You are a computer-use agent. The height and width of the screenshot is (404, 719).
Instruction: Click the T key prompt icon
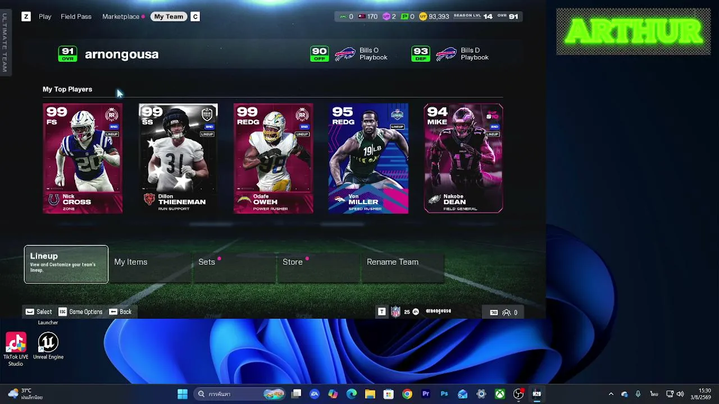(382, 312)
